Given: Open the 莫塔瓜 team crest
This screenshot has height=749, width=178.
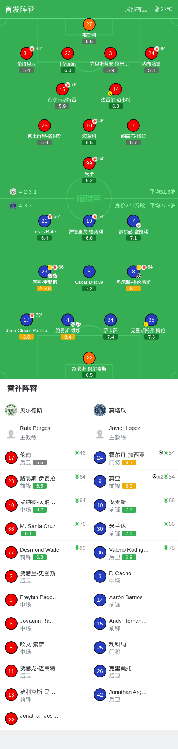Looking at the screenshot, I should [x=100, y=410].
